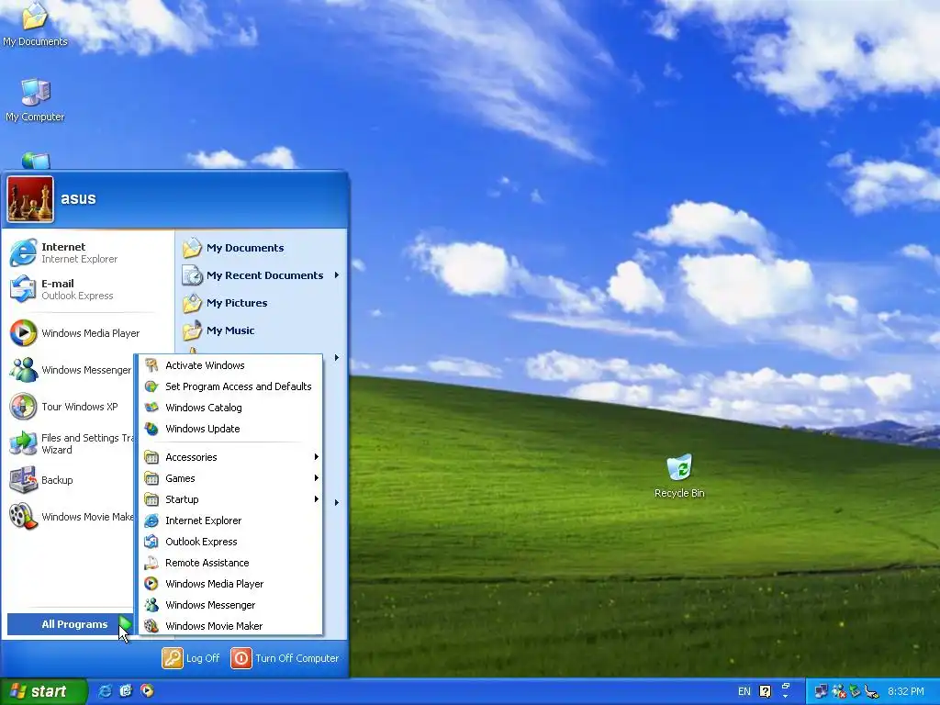940x705 pixels.
Task: Launch Internet Explorer from All Programs list
Action: click(230, 520)
